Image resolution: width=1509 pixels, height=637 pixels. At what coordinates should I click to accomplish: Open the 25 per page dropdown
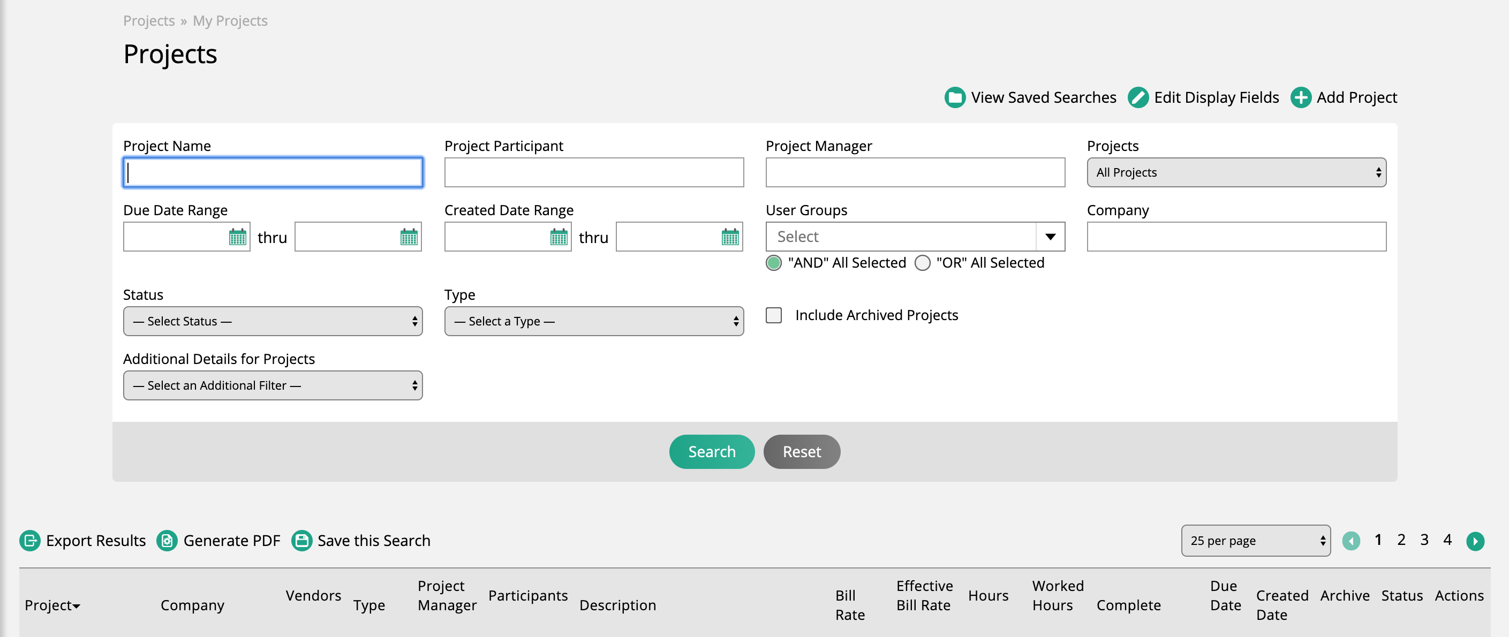(x=1255, y=541)
